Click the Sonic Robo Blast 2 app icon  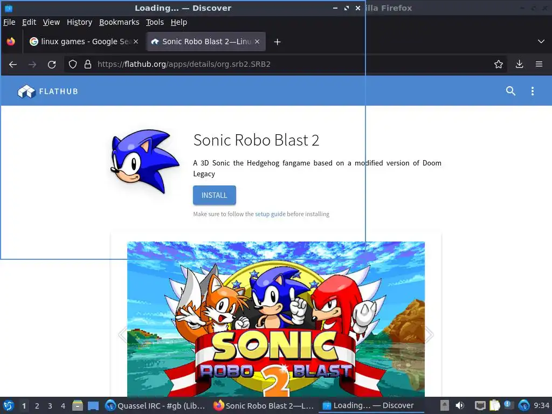point(144,161)
